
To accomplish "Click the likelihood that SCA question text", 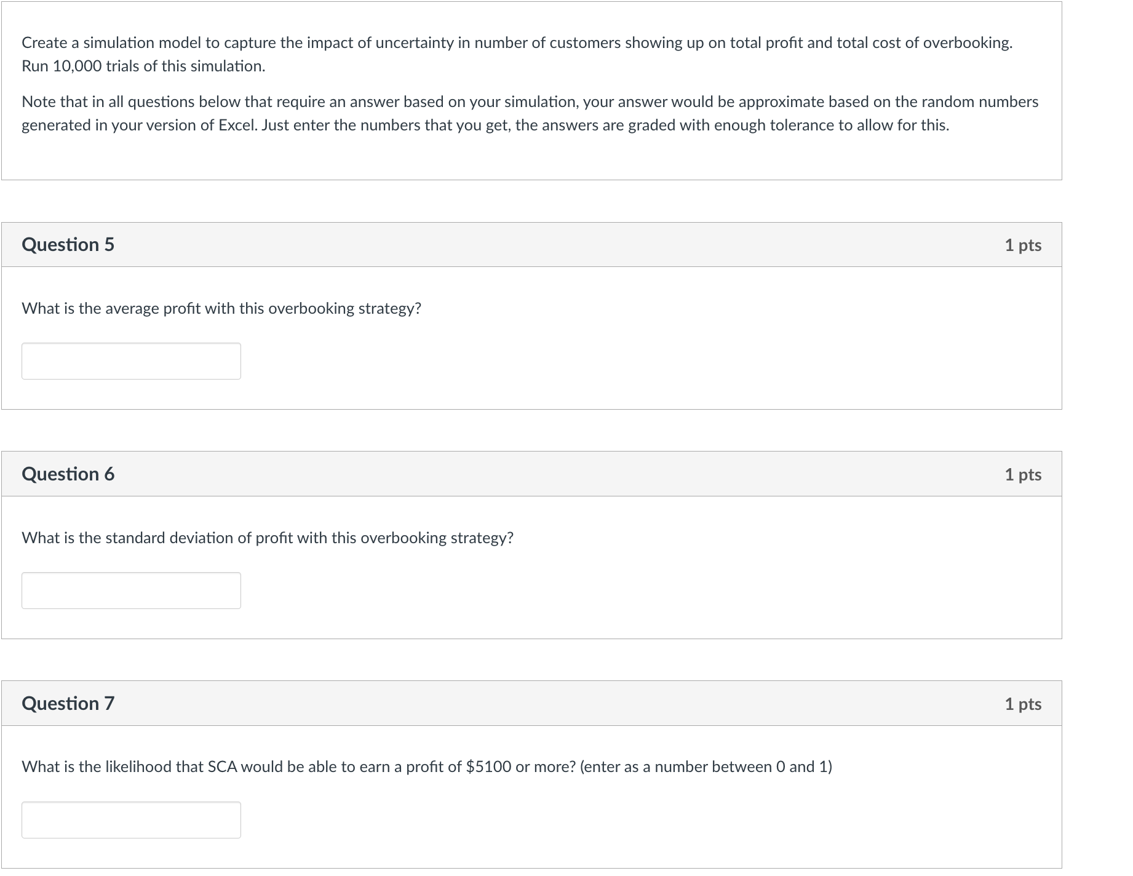I will tap(427, 766).
